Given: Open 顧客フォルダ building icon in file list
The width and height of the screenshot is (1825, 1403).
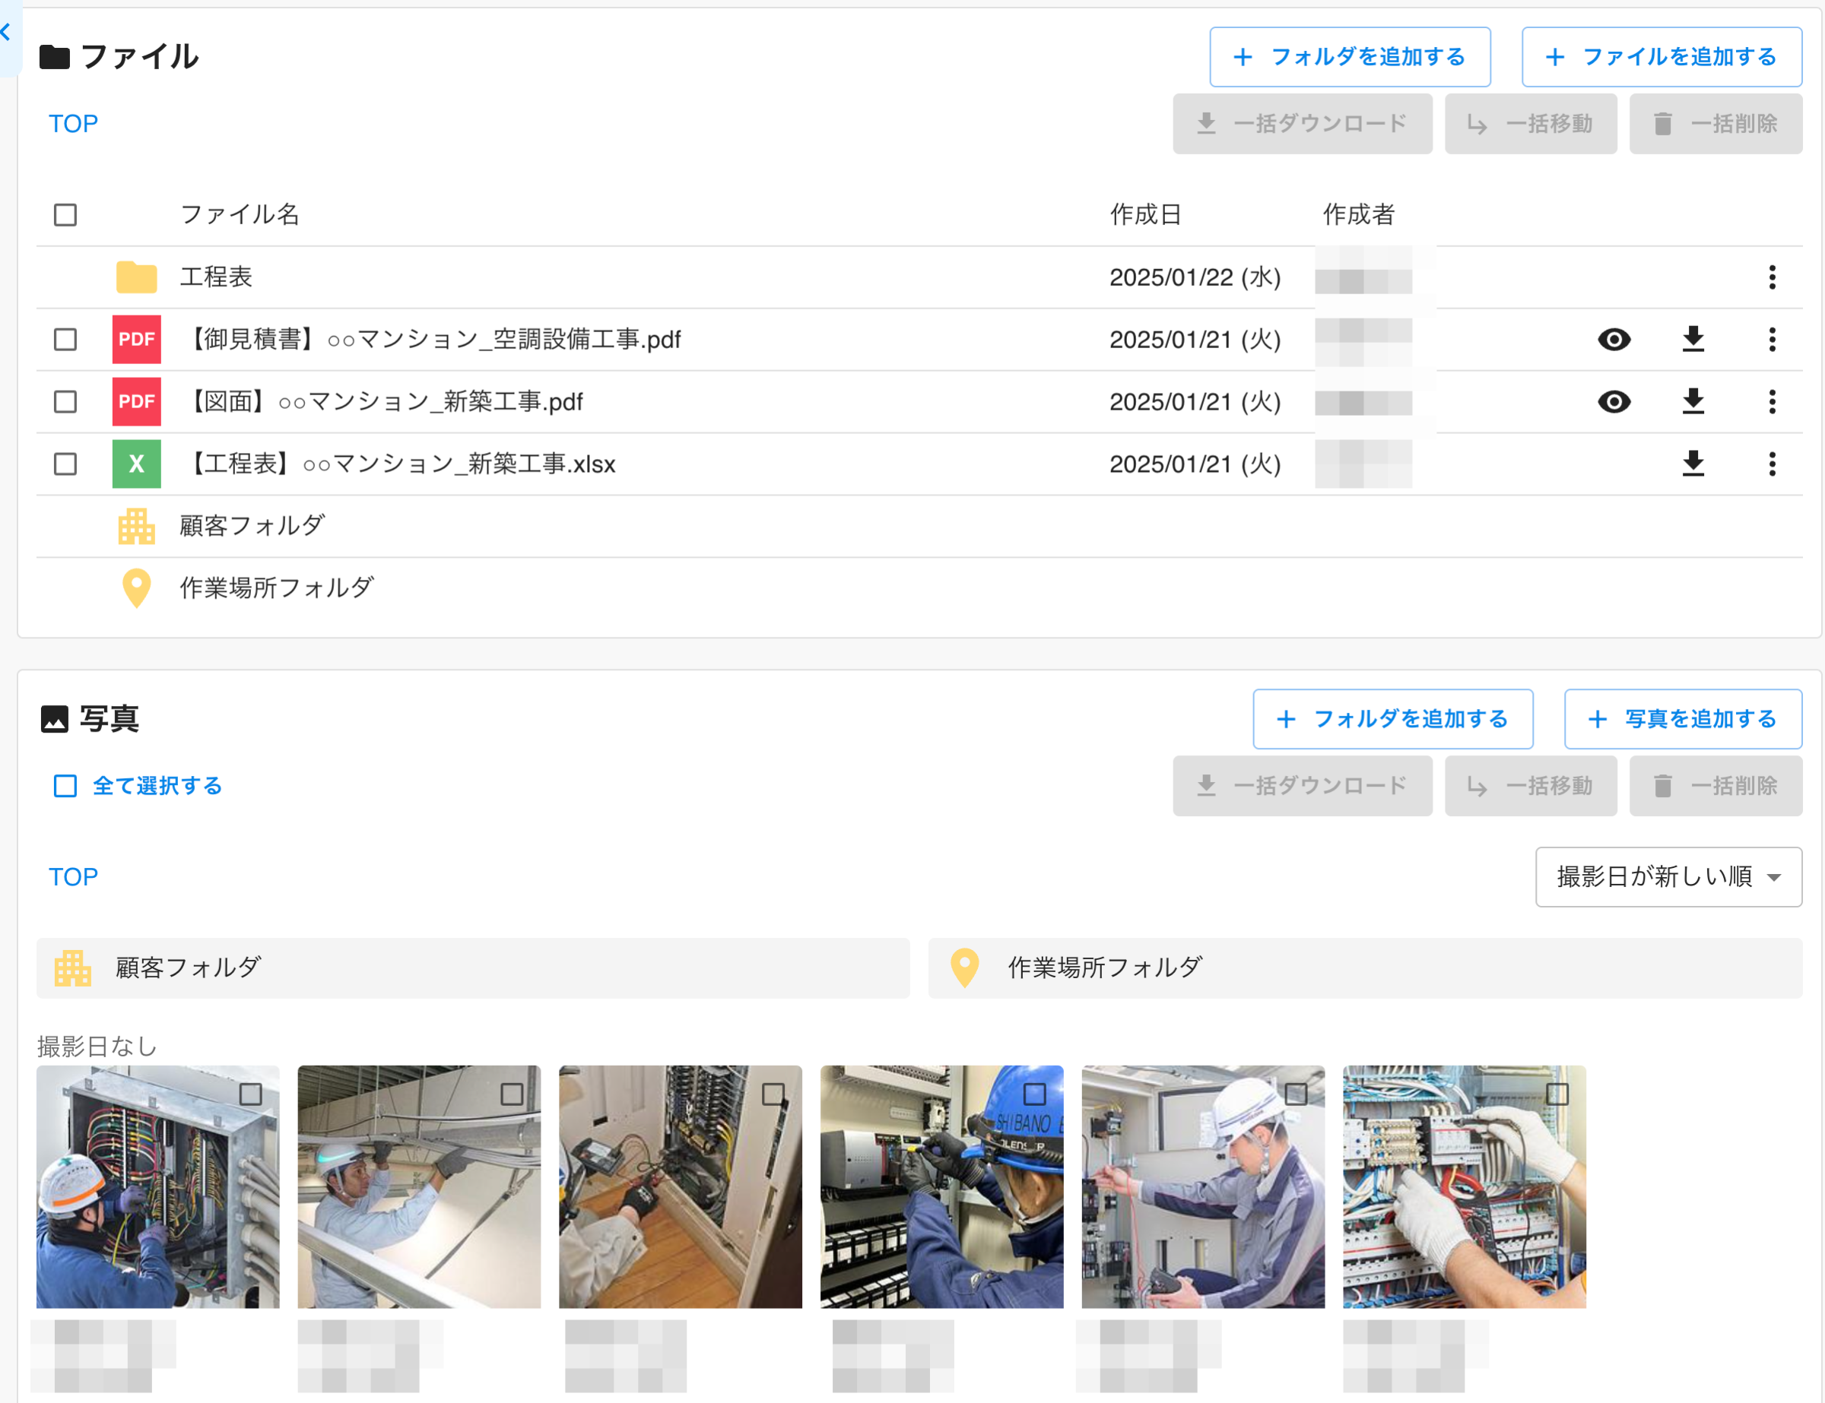Looking at the screenshot, I should (x=136, y=526).
